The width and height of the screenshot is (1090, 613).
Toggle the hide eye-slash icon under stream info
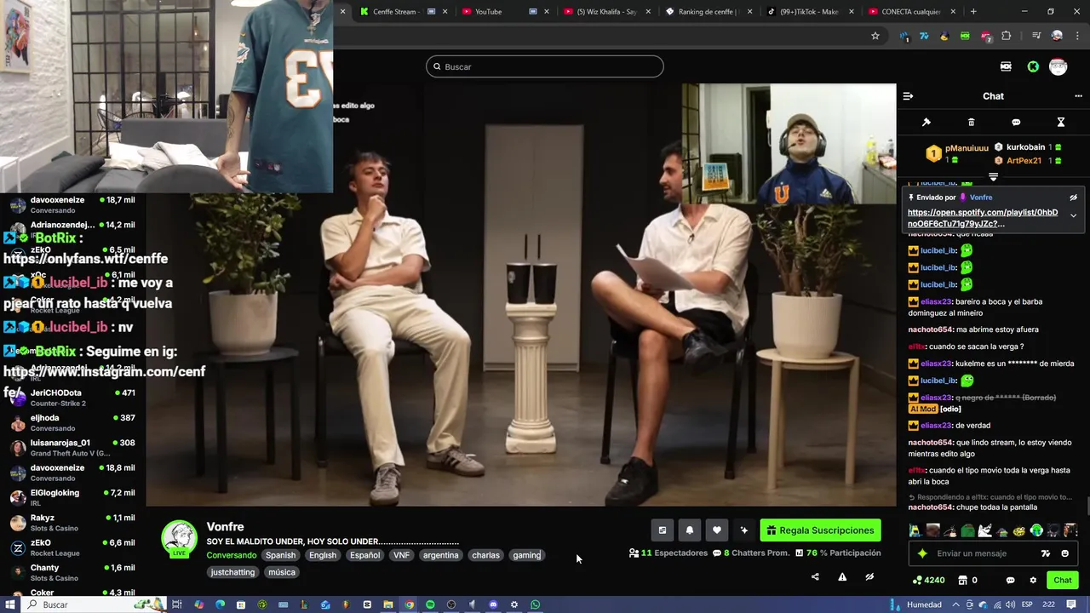click(x=869, y=576)
